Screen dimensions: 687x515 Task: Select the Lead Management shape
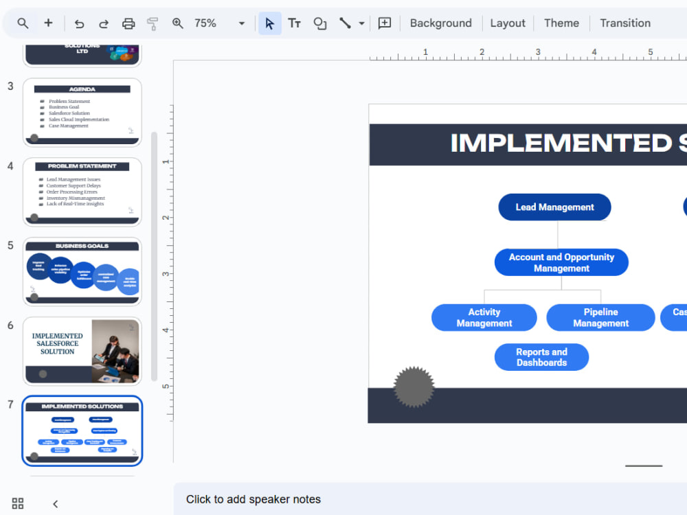[554, 207]
